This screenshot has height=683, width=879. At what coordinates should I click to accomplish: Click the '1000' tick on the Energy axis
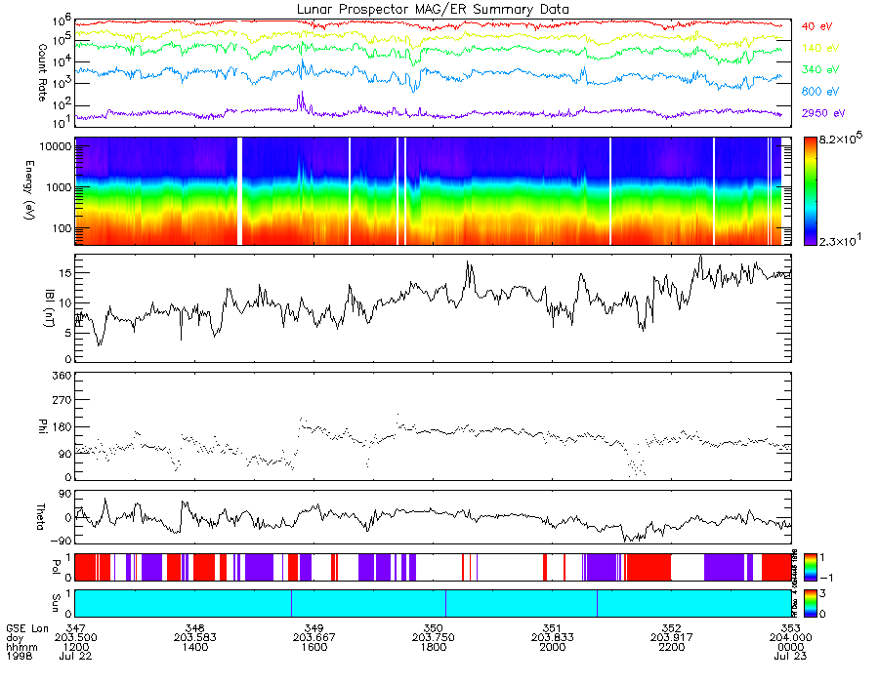pyautogui.click(x=58, y=187)
